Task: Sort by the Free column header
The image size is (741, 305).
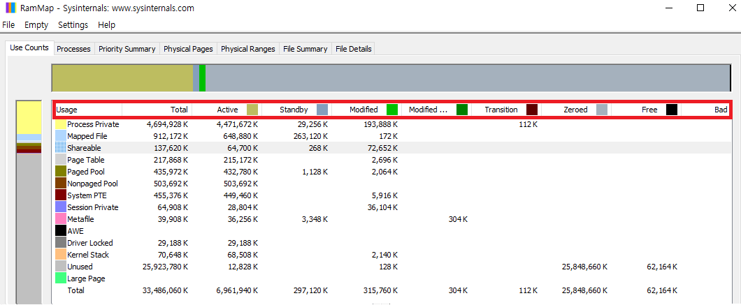Action: (x=647, y=110)
